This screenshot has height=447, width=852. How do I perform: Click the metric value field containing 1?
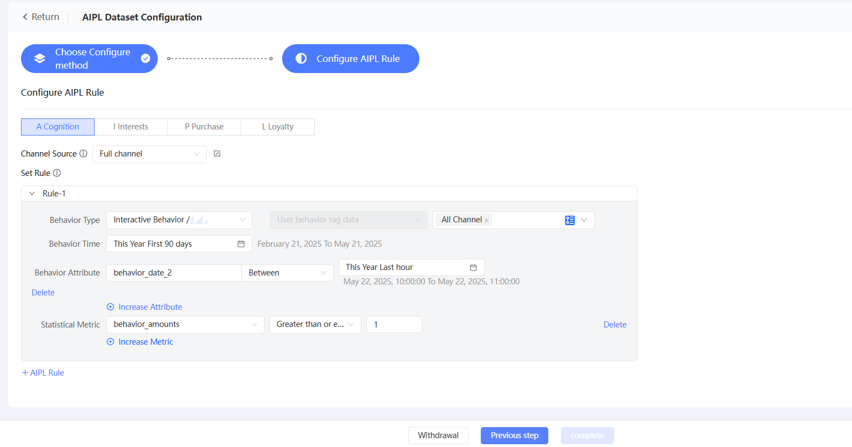coord(394,325)
